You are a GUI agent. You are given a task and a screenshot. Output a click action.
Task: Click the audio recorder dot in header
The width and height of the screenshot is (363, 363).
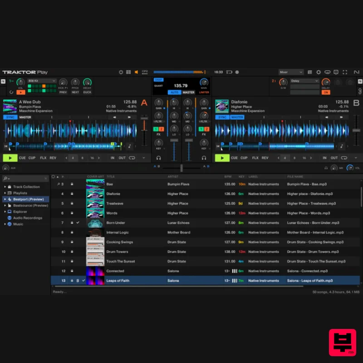coord(237,72)
